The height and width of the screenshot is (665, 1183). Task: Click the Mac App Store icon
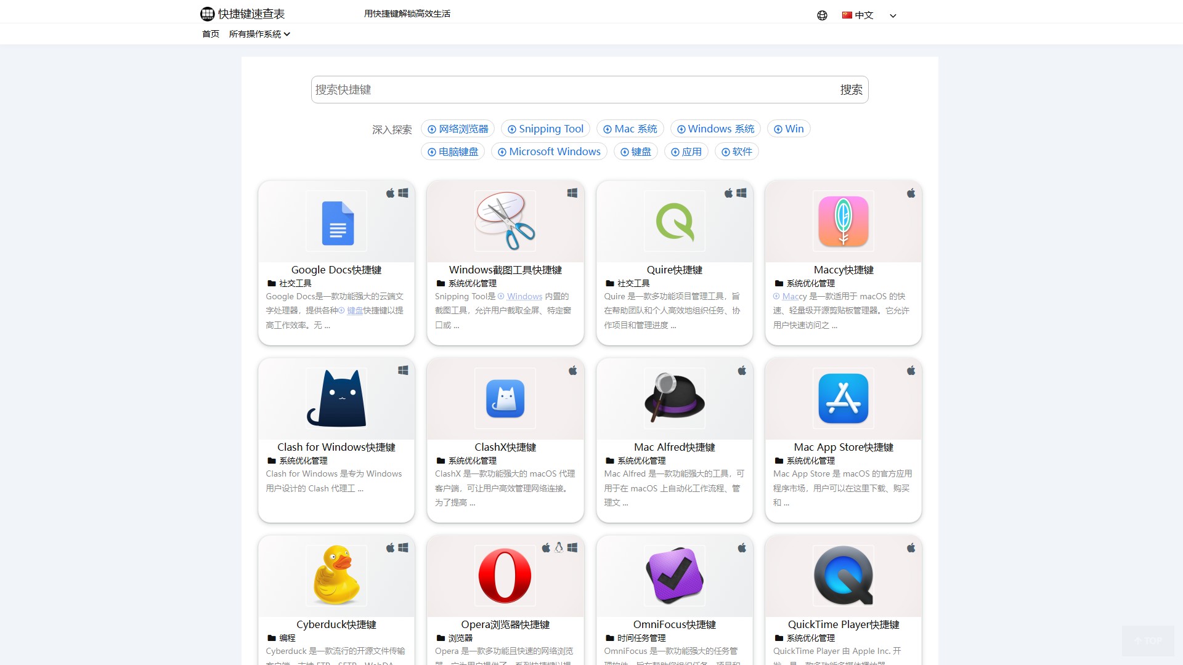pyautogui.click(x=843, y=398)
